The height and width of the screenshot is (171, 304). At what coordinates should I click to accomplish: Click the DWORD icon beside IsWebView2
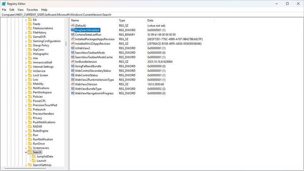73,48
